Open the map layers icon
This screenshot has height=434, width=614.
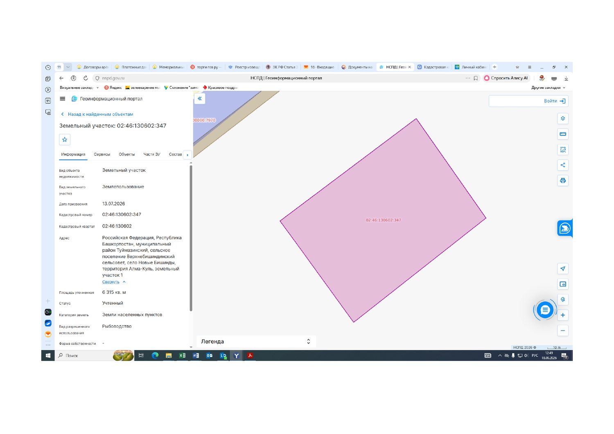(x=563, y=119)
